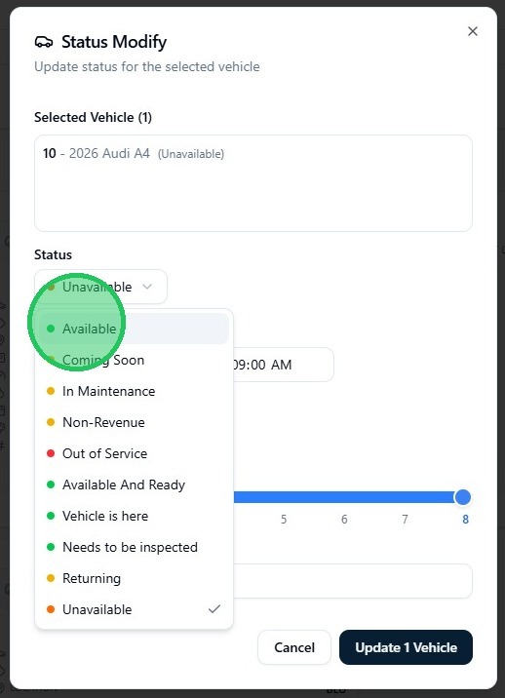Image resolution: width=505 pixels, height=698 pixels.
Task: Click the yellow dot beside Returning
Action: [x=51, y=578]
